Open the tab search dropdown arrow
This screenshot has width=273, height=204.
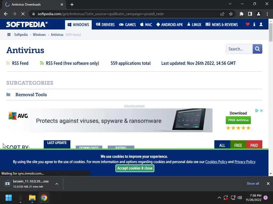pyautogui.click(x=230, y=4)
